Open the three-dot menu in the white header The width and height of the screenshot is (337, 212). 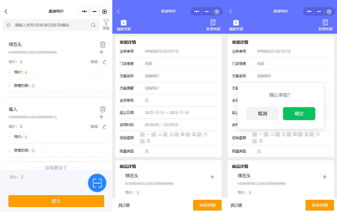(84, 11)
